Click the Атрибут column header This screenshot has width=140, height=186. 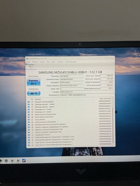tap(38, 99)
